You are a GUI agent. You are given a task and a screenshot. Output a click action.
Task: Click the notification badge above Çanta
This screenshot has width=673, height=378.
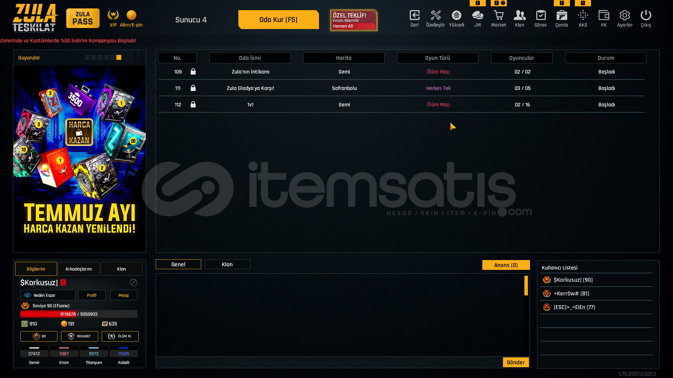562,3
